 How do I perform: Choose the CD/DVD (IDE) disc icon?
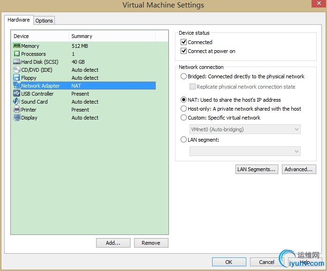pyautogui.click(x=17, y=70)
